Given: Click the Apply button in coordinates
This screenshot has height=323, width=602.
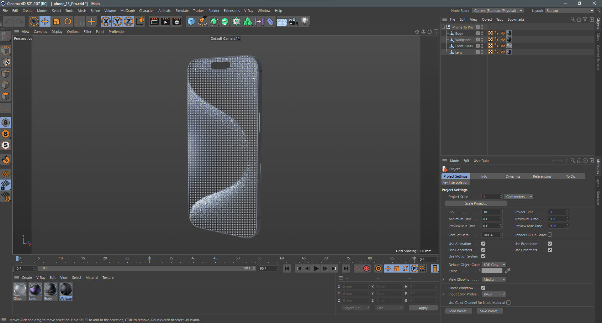Looking at the screenshot, I should (423, 308).
